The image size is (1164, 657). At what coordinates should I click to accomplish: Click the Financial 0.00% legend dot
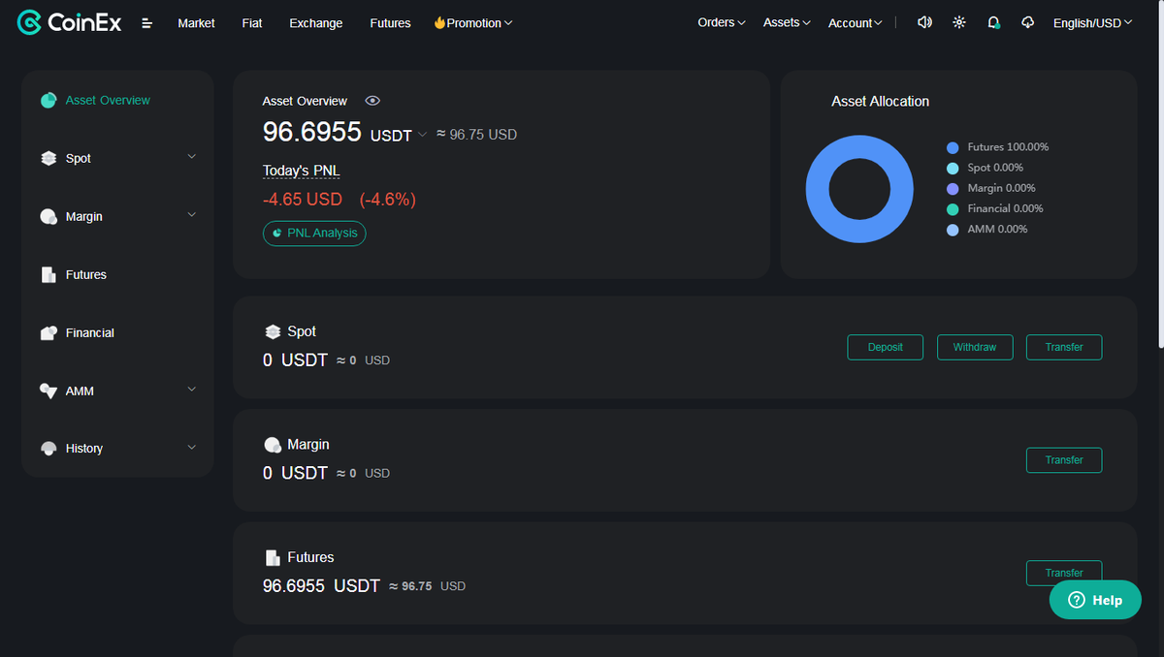coord(953,208)
